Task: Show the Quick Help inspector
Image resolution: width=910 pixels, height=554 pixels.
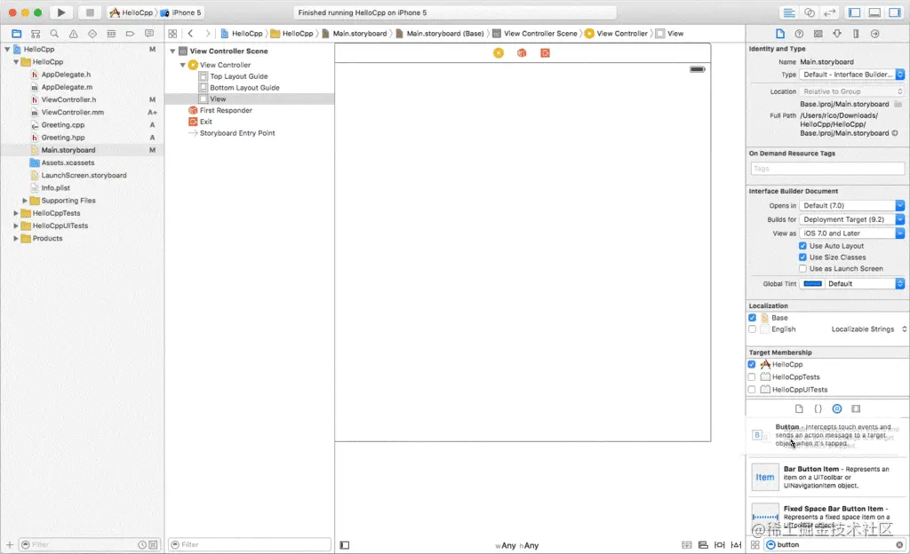Action: click(799, 34)
